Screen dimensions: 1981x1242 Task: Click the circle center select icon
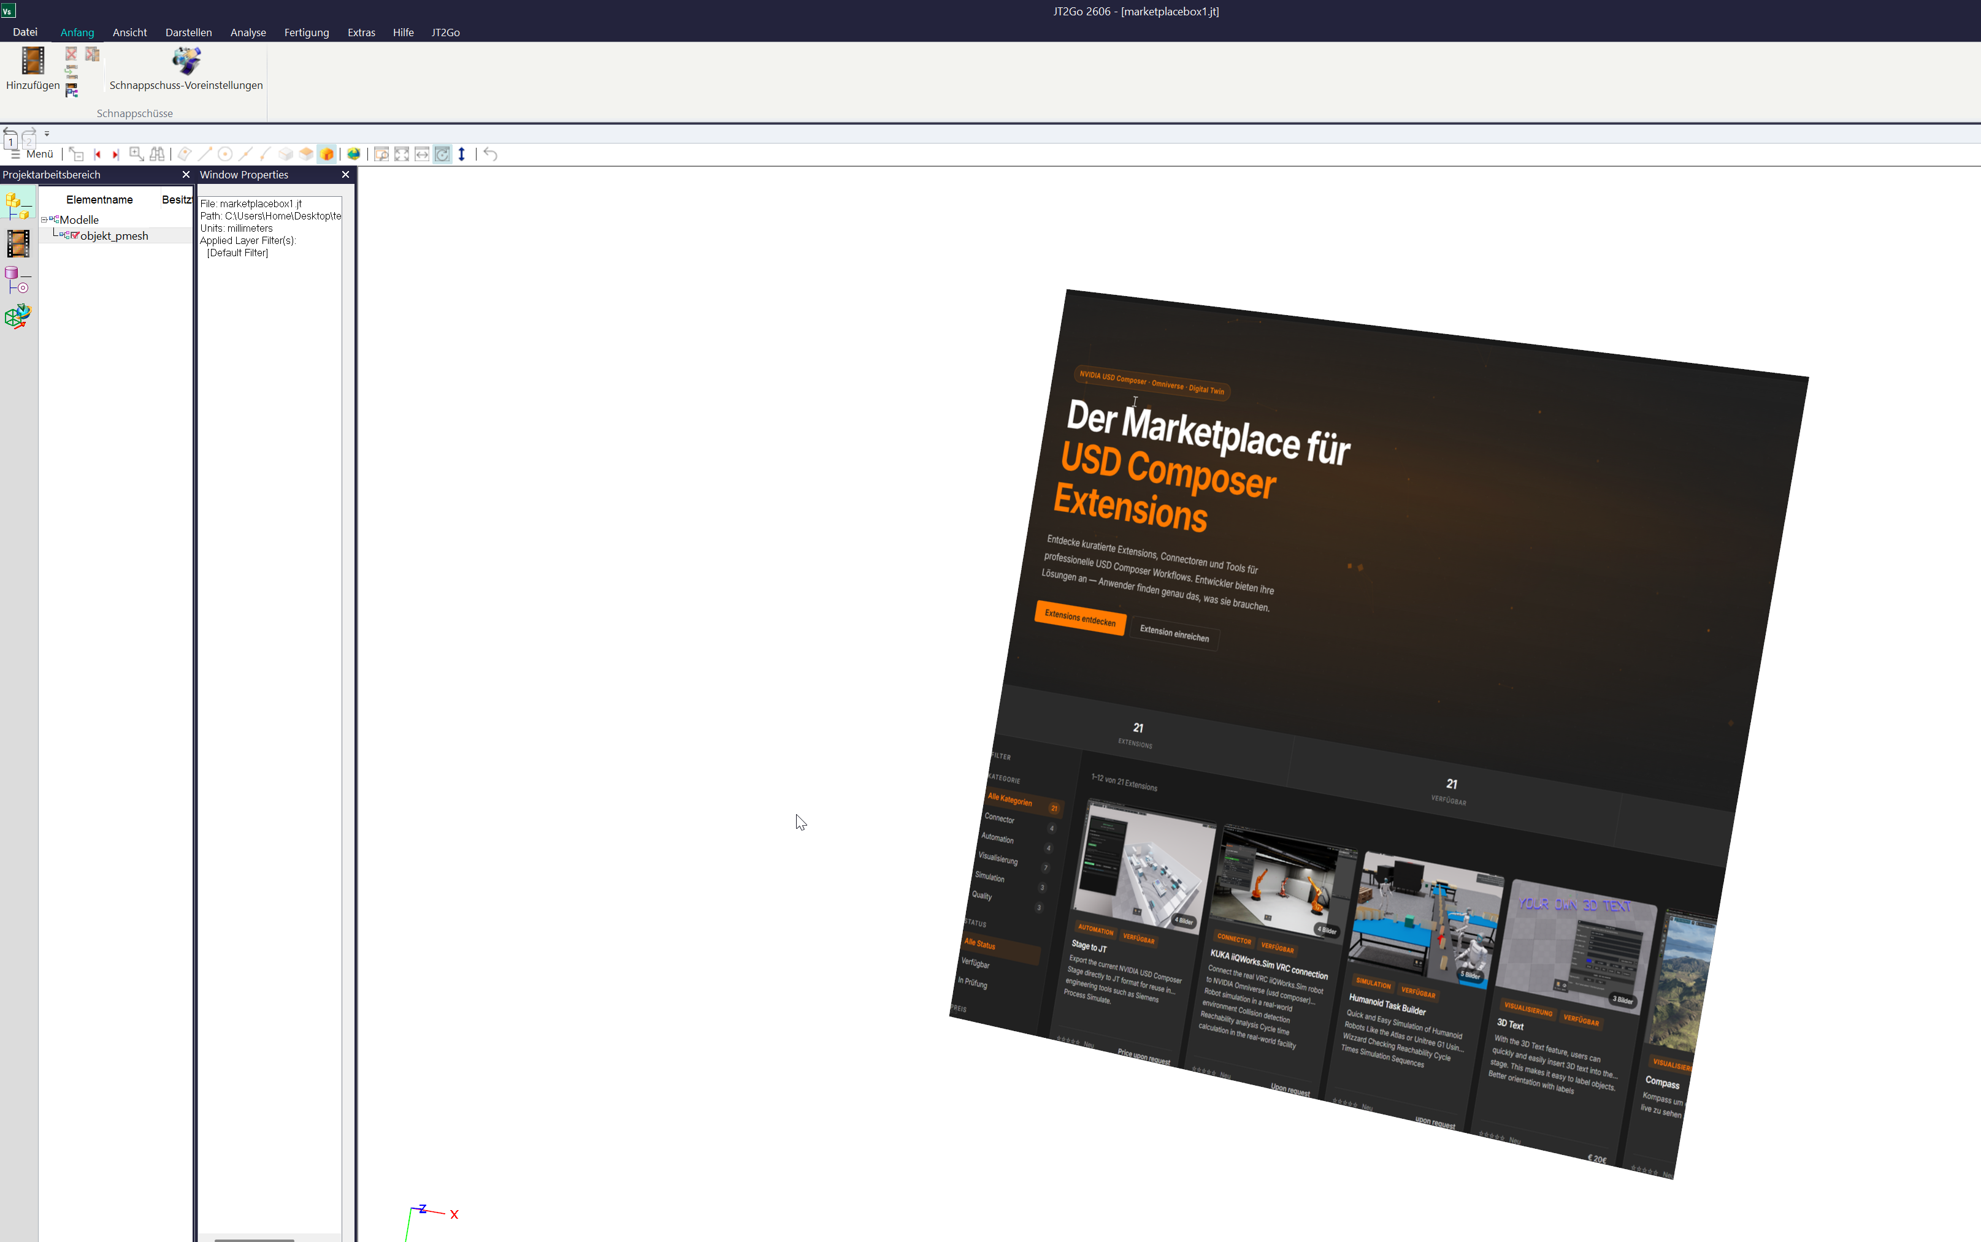click(x=225, y=154)
